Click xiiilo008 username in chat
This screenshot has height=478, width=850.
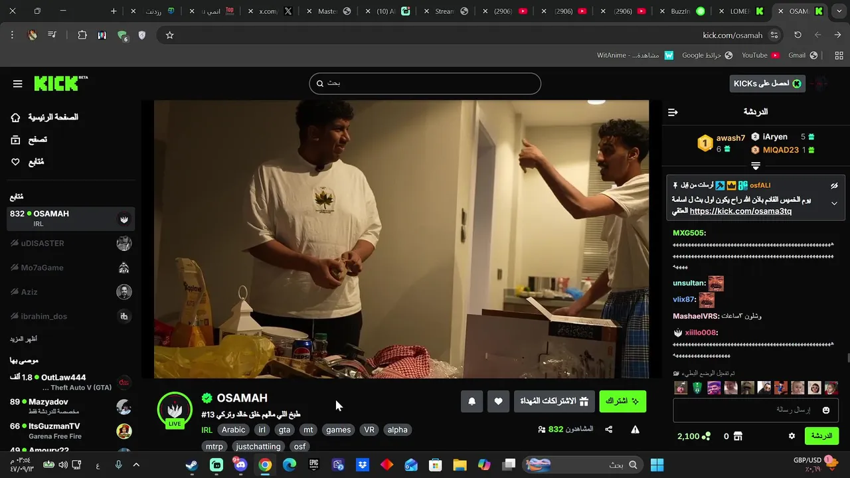701,333
